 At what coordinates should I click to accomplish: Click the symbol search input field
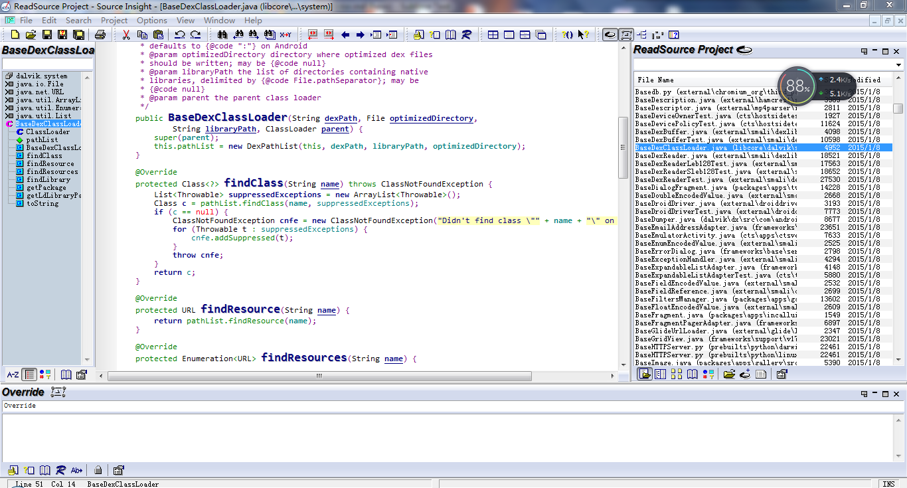click(47, 64)
